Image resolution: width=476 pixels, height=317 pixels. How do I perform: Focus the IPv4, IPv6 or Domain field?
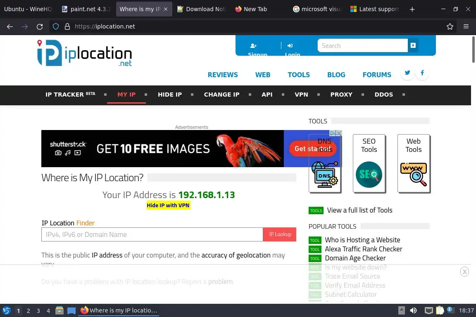point(152,234)
